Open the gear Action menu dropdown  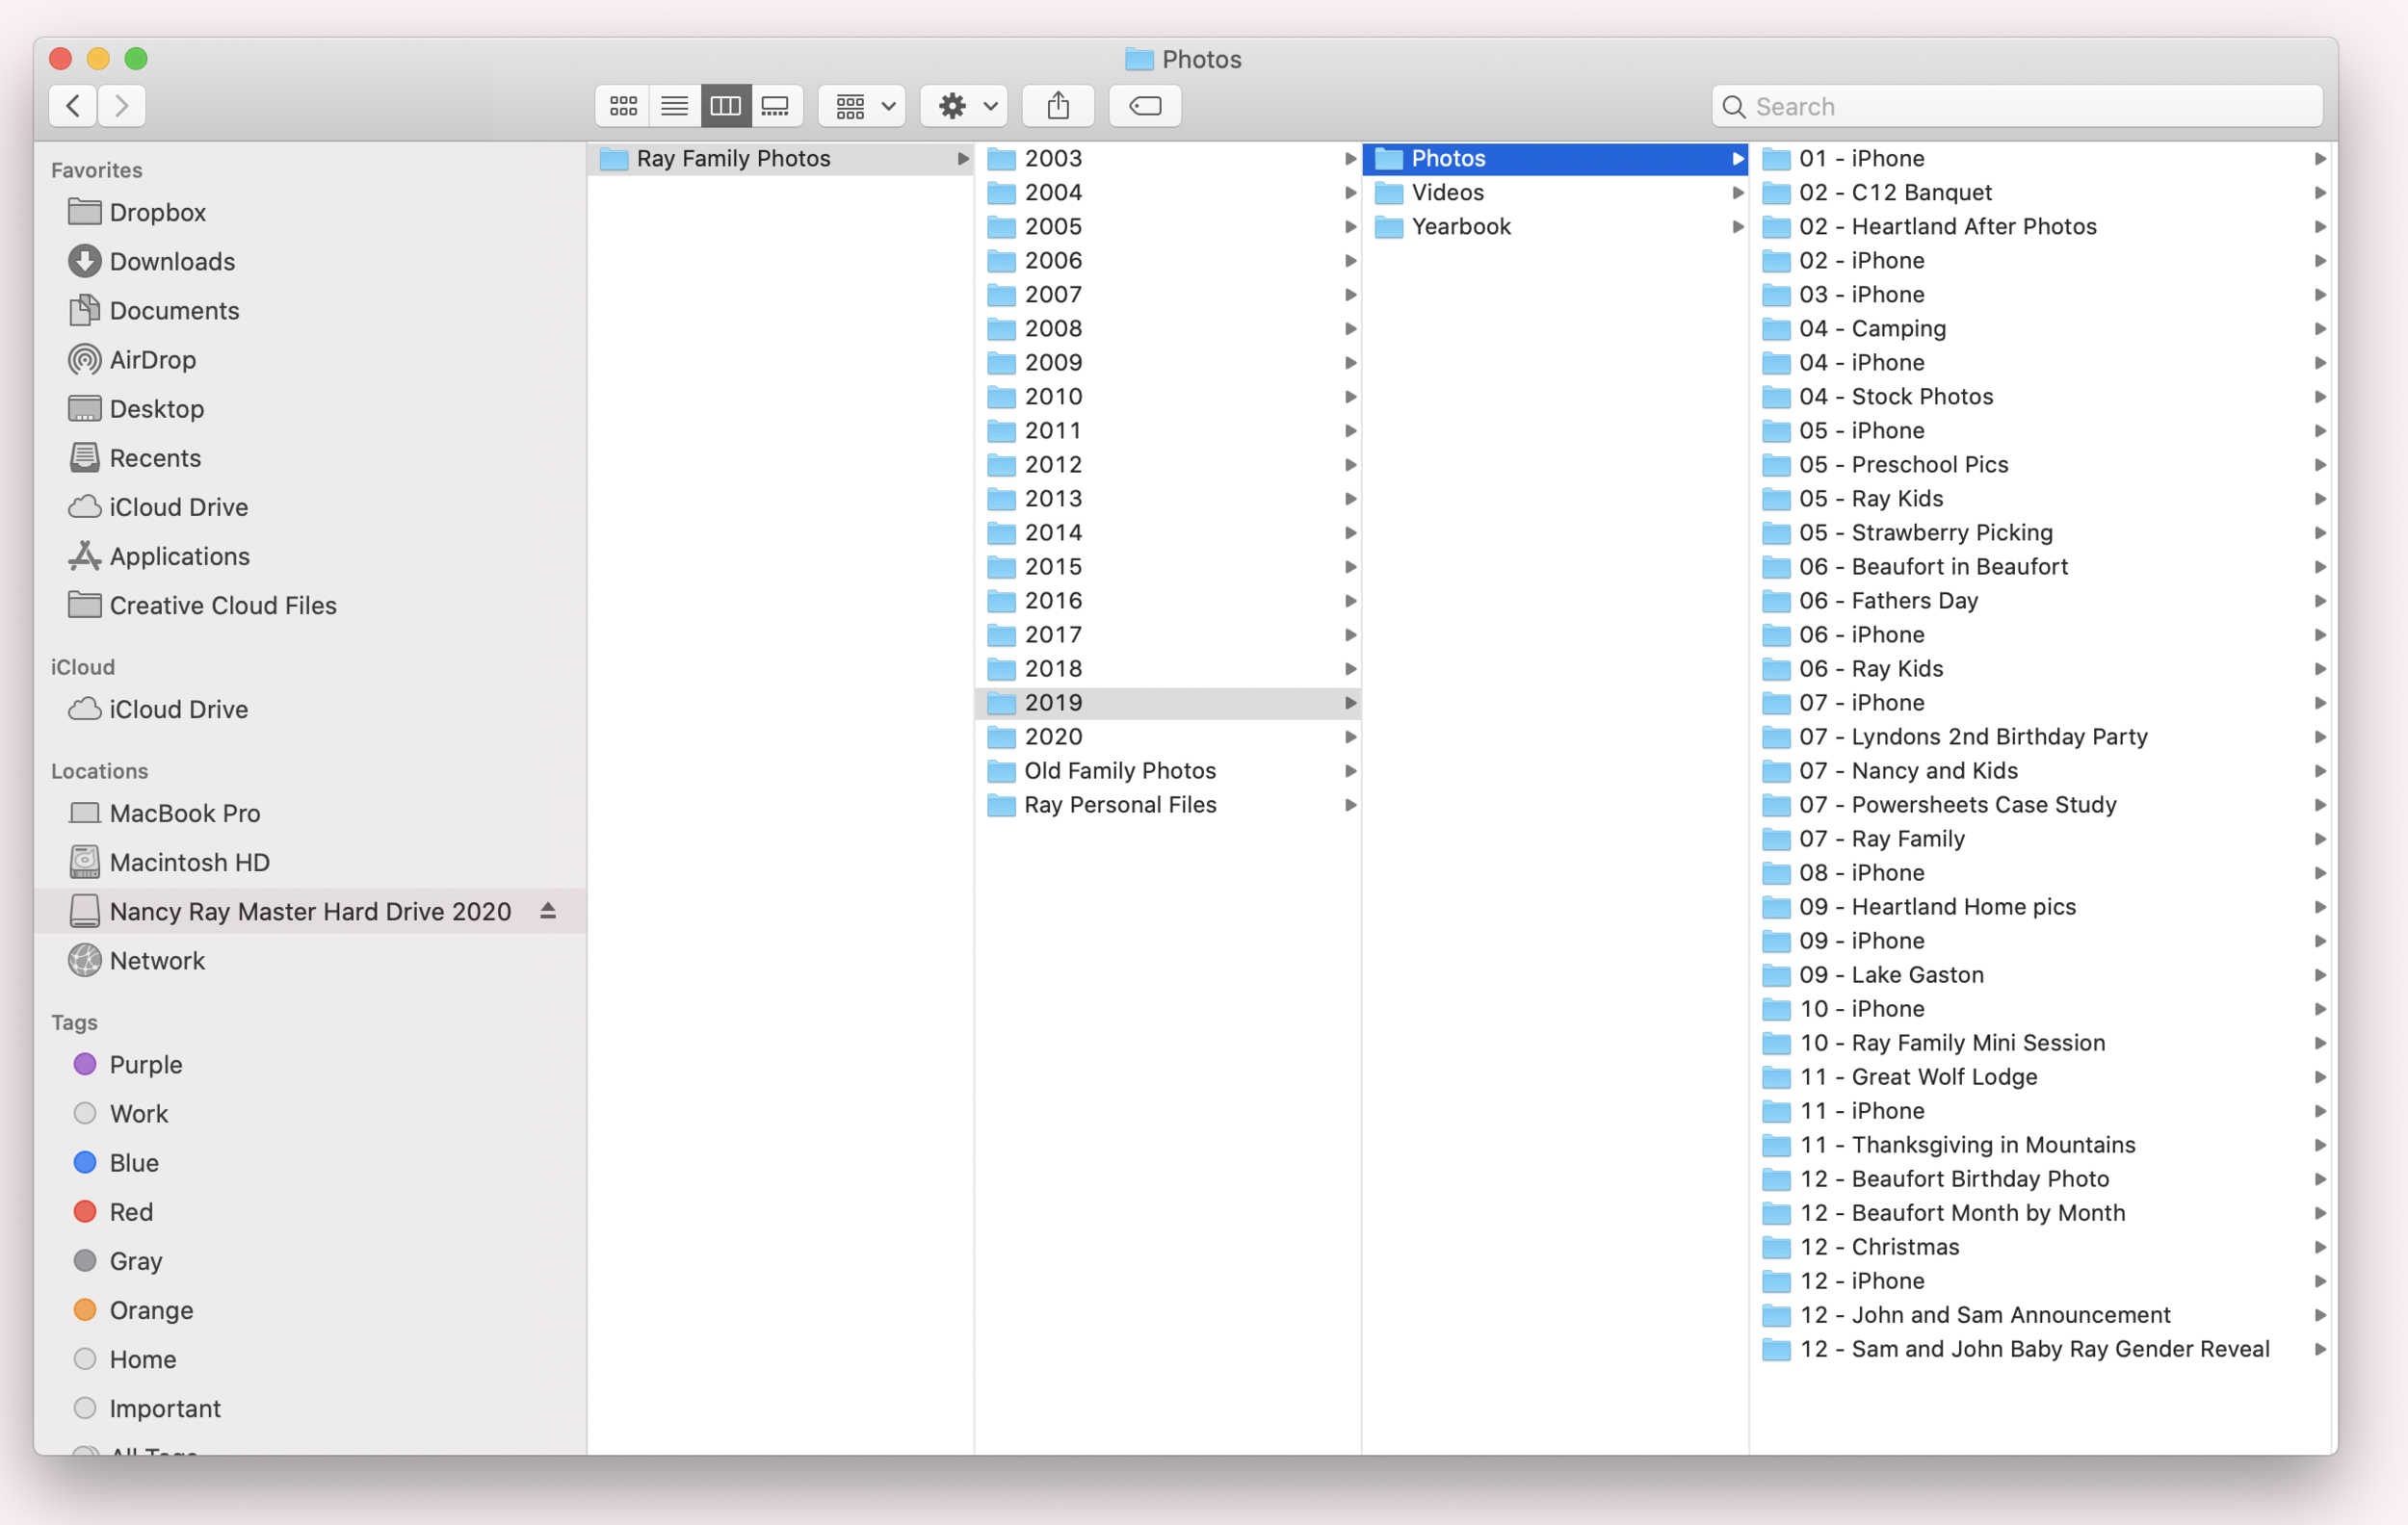click(x=964, y=106)
